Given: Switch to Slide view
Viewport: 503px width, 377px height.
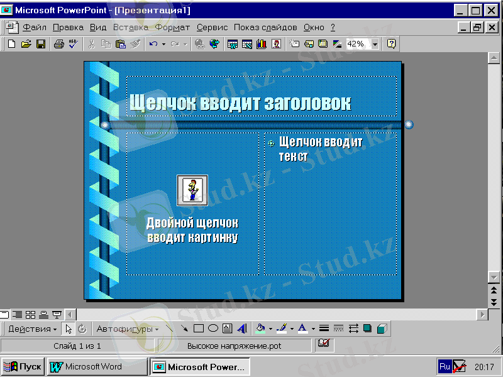Looking at the screenshot, I should coord(4,315).
